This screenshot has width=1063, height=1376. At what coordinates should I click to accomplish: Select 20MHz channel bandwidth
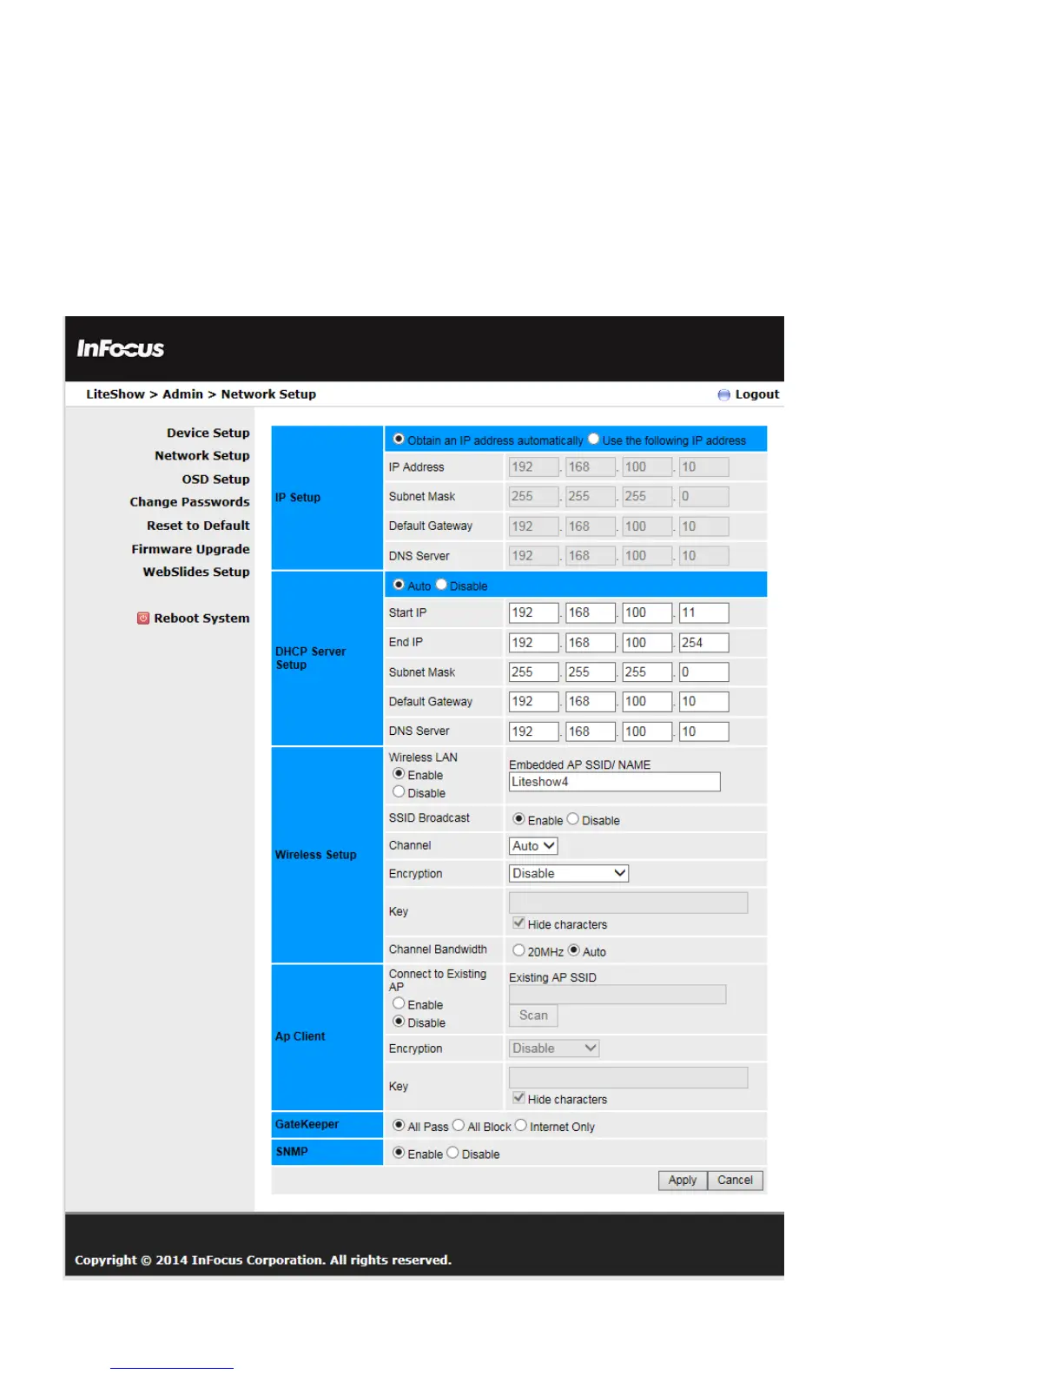tap(518, 950)
